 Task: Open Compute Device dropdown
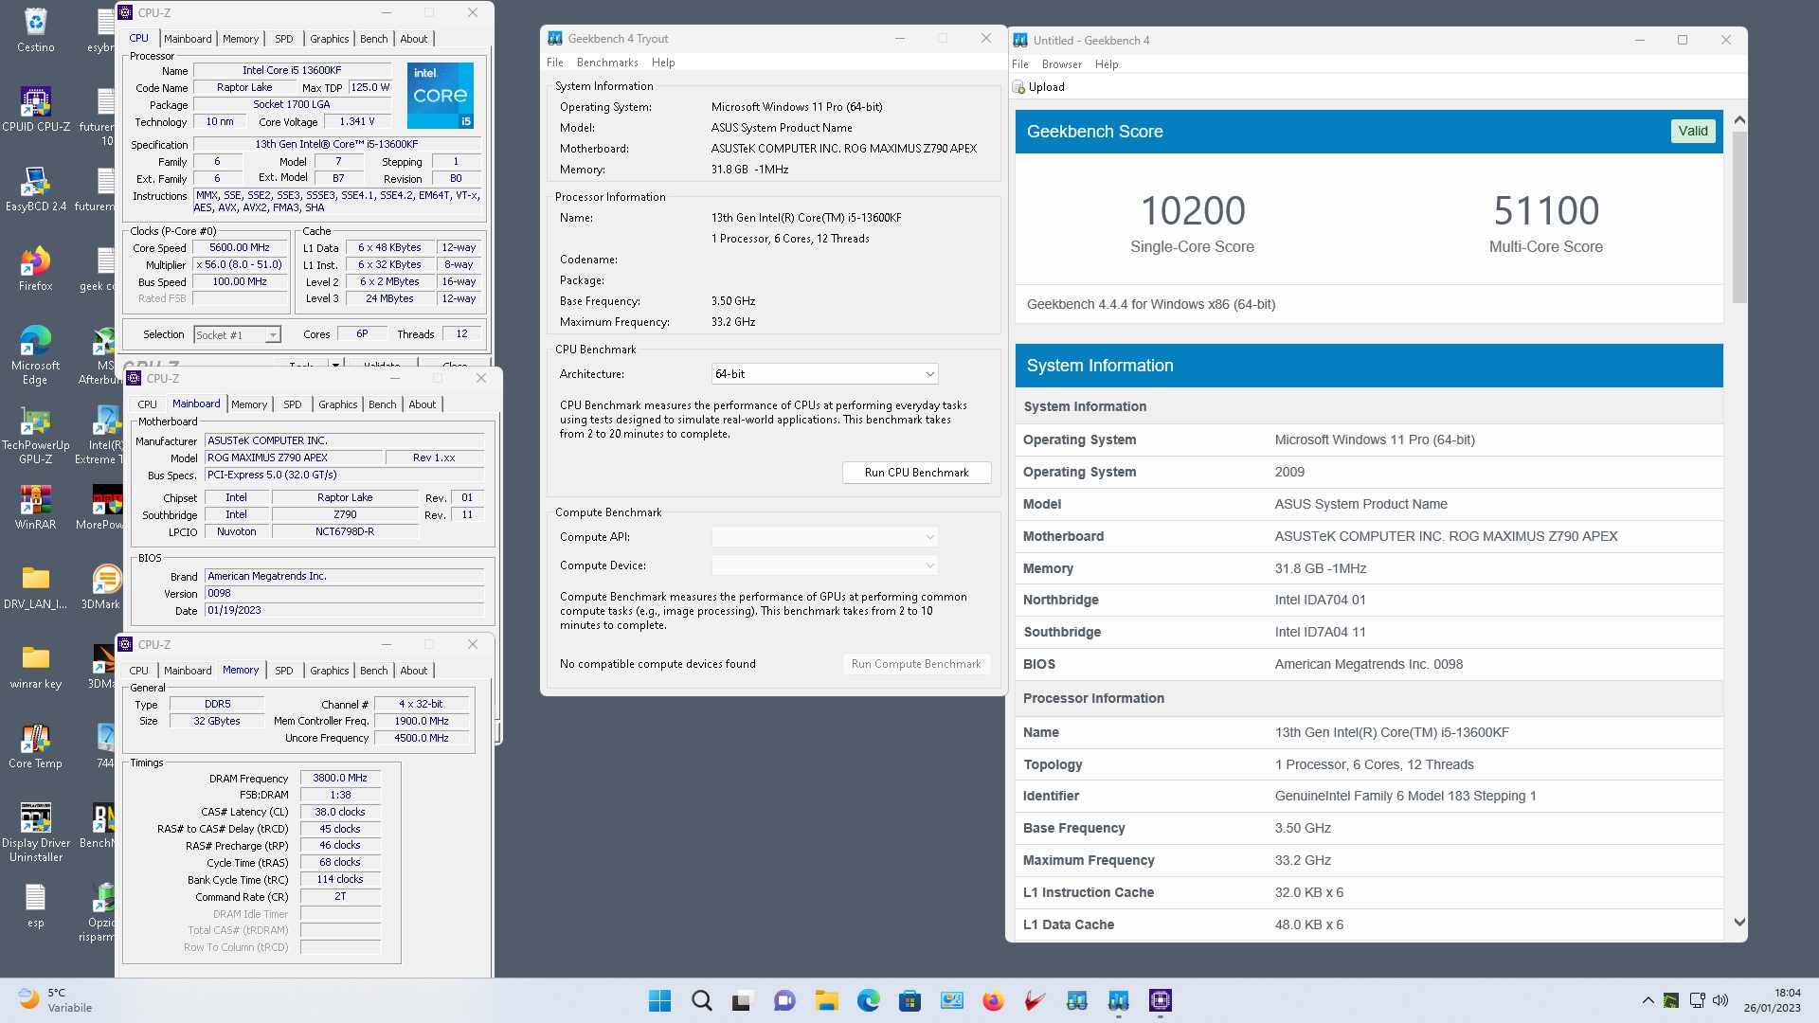[824, 565]
